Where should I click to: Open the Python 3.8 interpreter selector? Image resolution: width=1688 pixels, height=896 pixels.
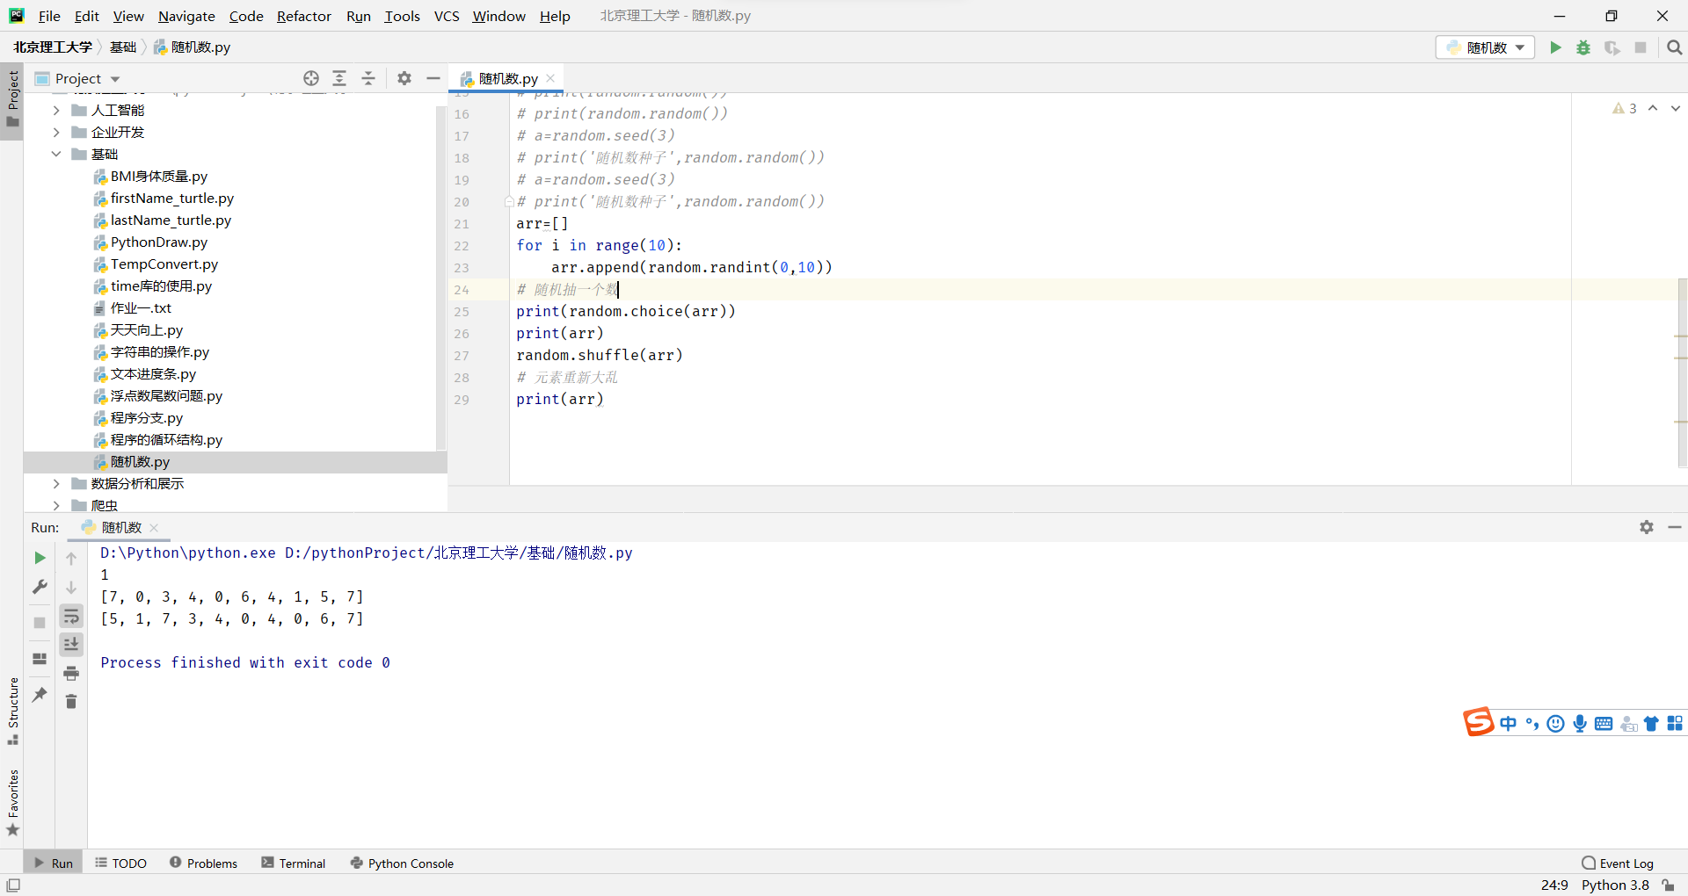1615,885
